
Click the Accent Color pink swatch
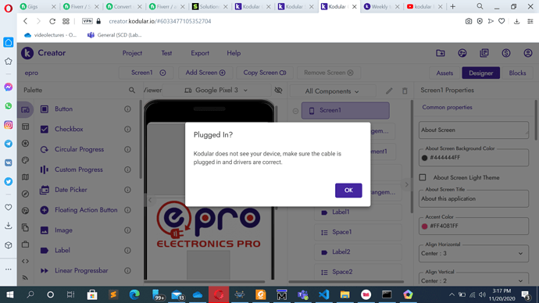click(x=424, y=226)
